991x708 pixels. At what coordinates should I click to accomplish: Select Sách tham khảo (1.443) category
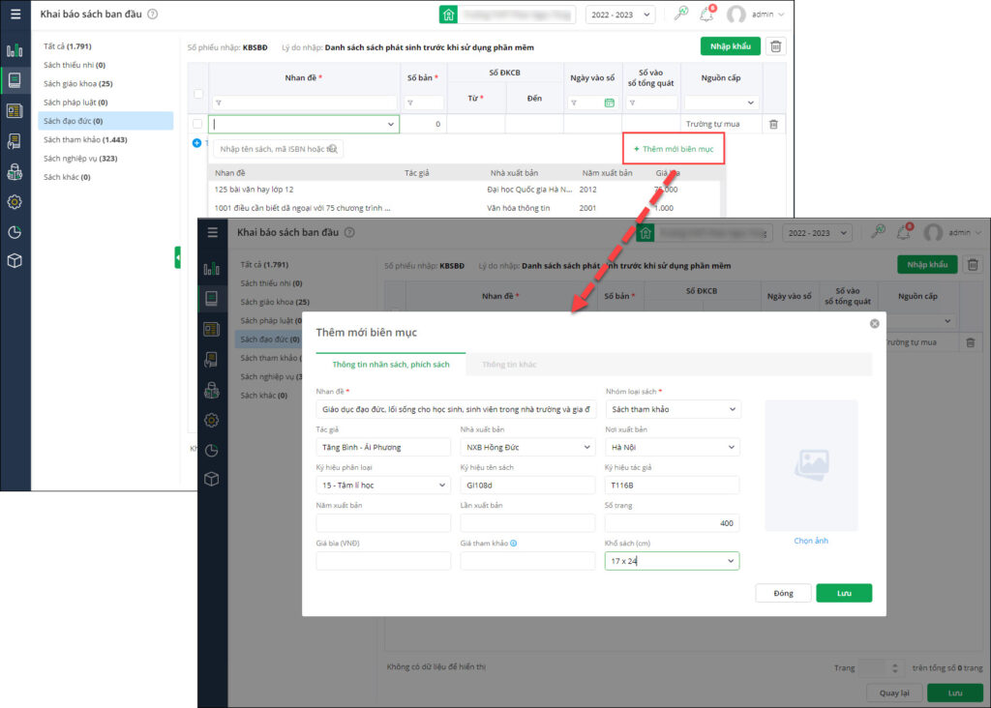point(85,139)
